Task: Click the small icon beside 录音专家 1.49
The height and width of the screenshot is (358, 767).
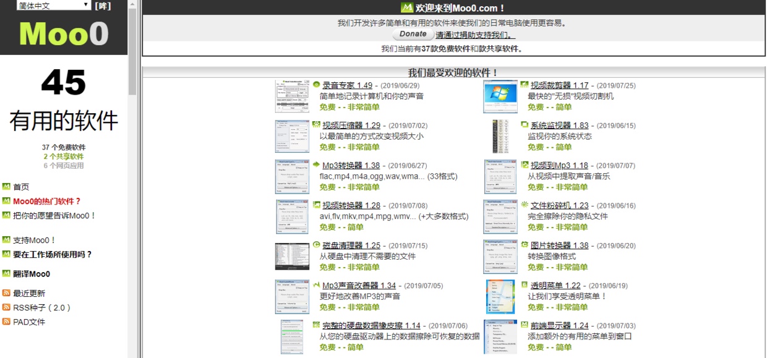Action: pos(316,85)
